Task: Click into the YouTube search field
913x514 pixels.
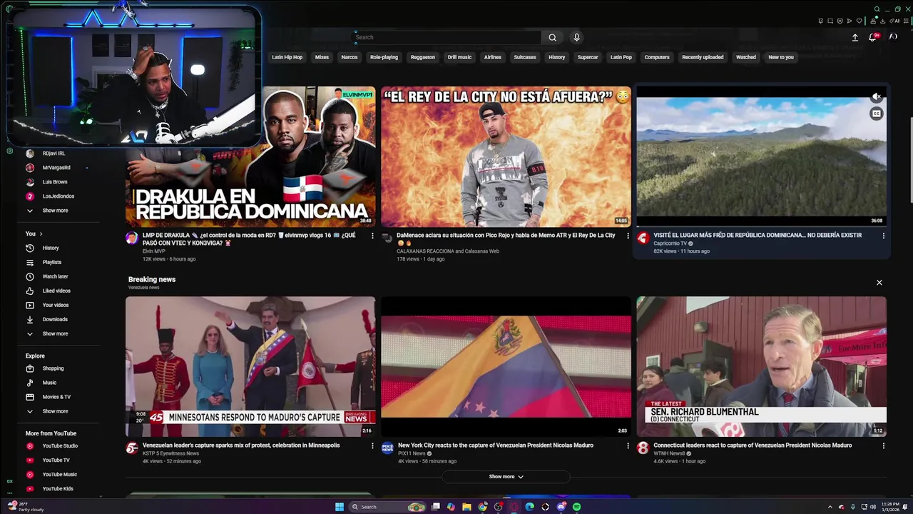Action: pos(447,37)
